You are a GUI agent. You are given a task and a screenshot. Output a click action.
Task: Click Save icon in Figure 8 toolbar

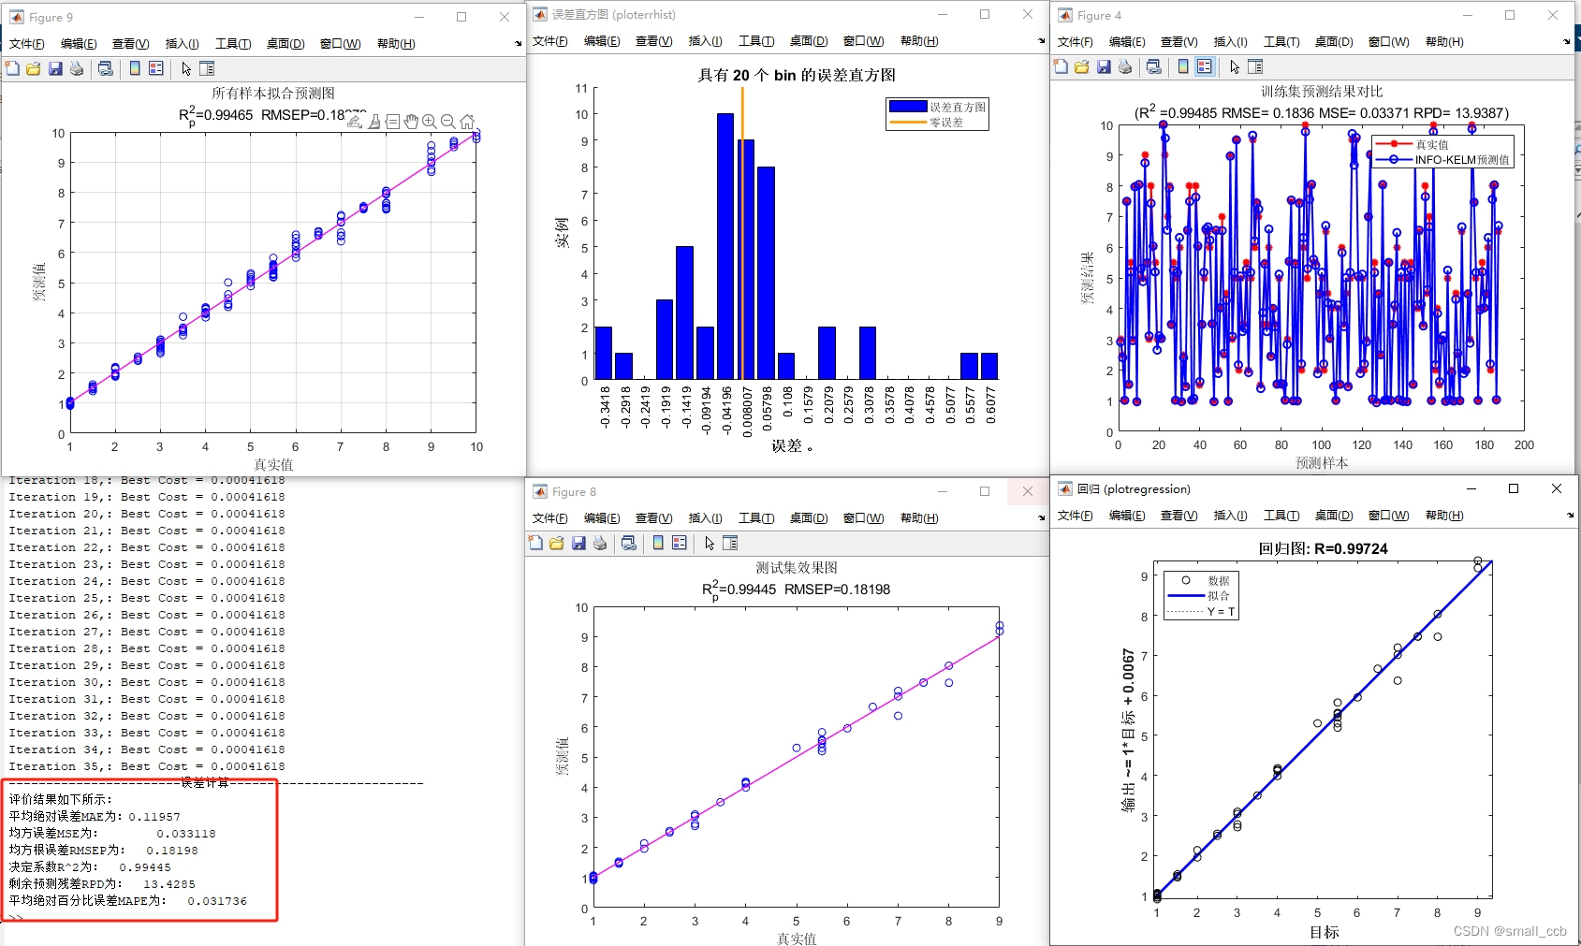coord(578,543)
